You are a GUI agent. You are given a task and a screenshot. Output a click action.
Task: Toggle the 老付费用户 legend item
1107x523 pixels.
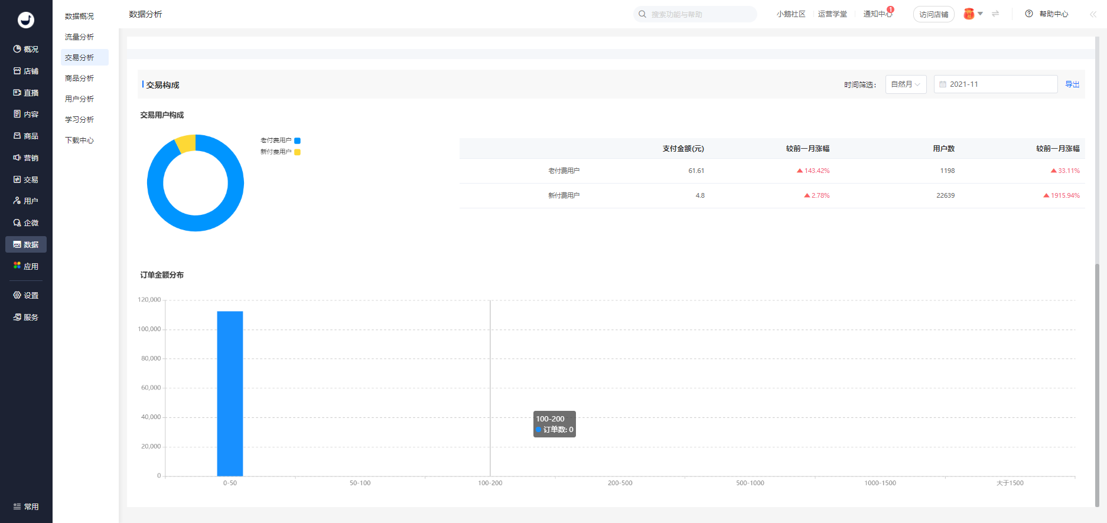[x=280, y=140]
